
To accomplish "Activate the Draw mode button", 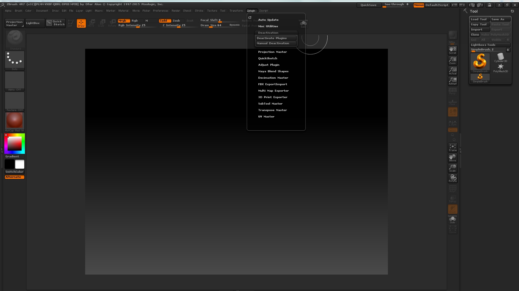I will coord(81,23).
